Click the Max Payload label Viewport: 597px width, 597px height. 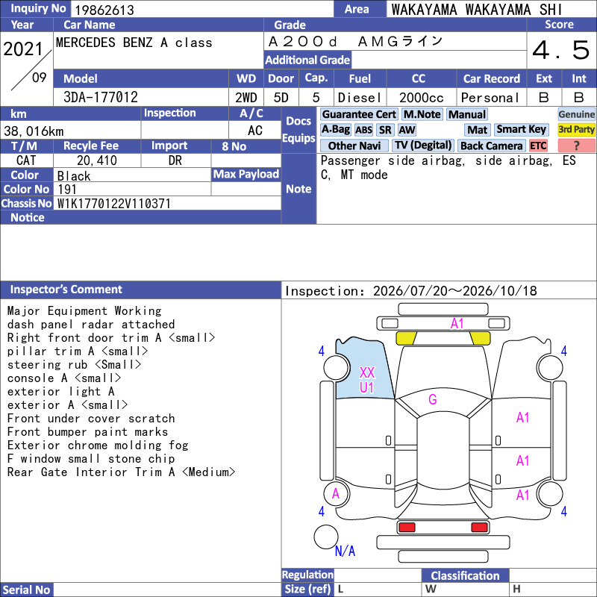pyautogui.click(x=246, y=174)
